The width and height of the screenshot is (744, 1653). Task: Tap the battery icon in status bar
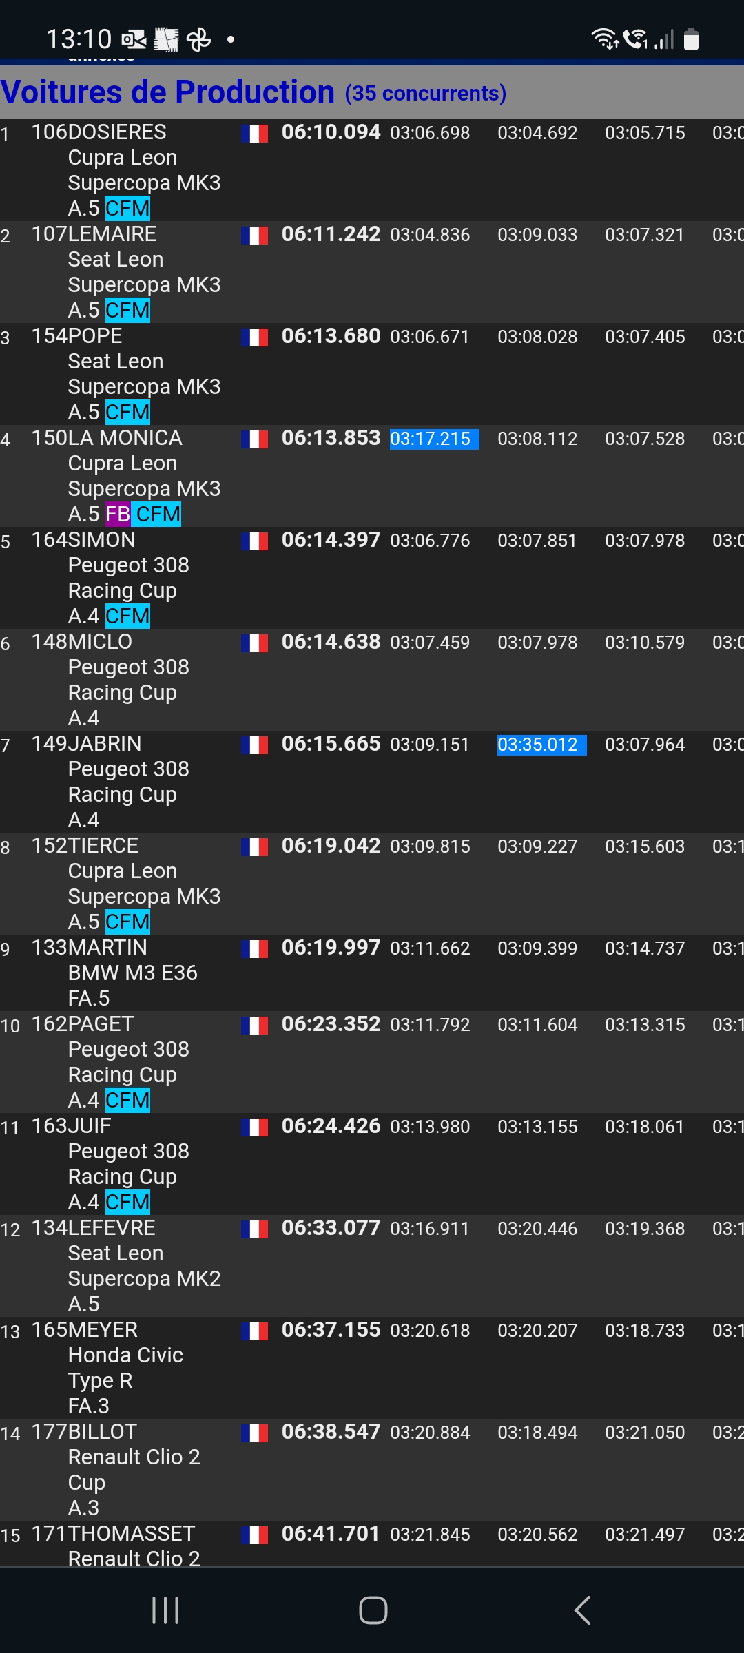pyautogui.click(x=692, y=39)
